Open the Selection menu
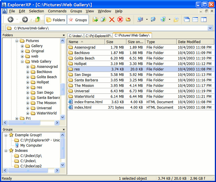216x182 pixels. coord(36,11)
